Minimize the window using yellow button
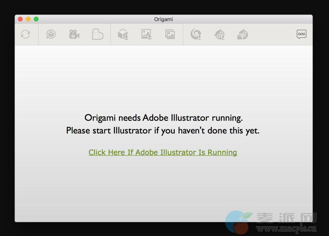 pyautogui.click(x=28, y=19)
